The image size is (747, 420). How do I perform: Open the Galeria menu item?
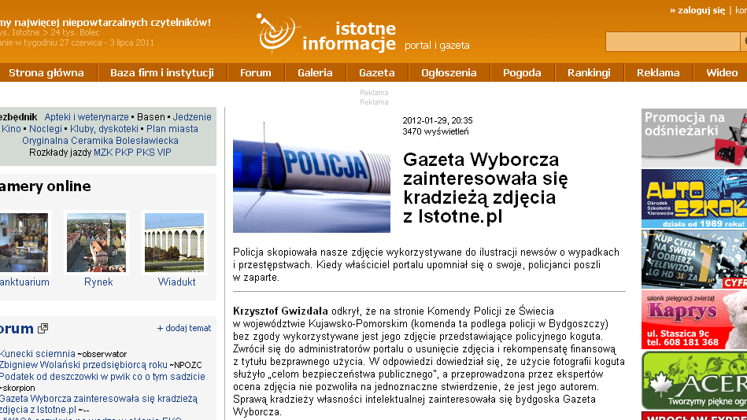[315, 73]
